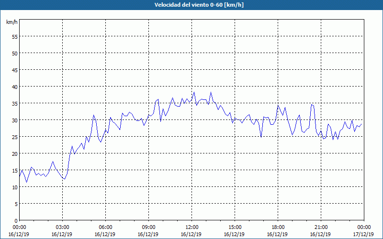
Task: Click the 06:00 time axis label
Action: 105,228
